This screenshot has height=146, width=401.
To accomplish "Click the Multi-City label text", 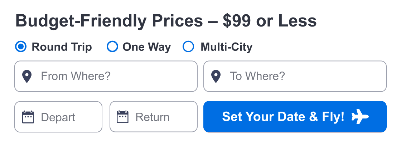I will (x=227, y=47).
